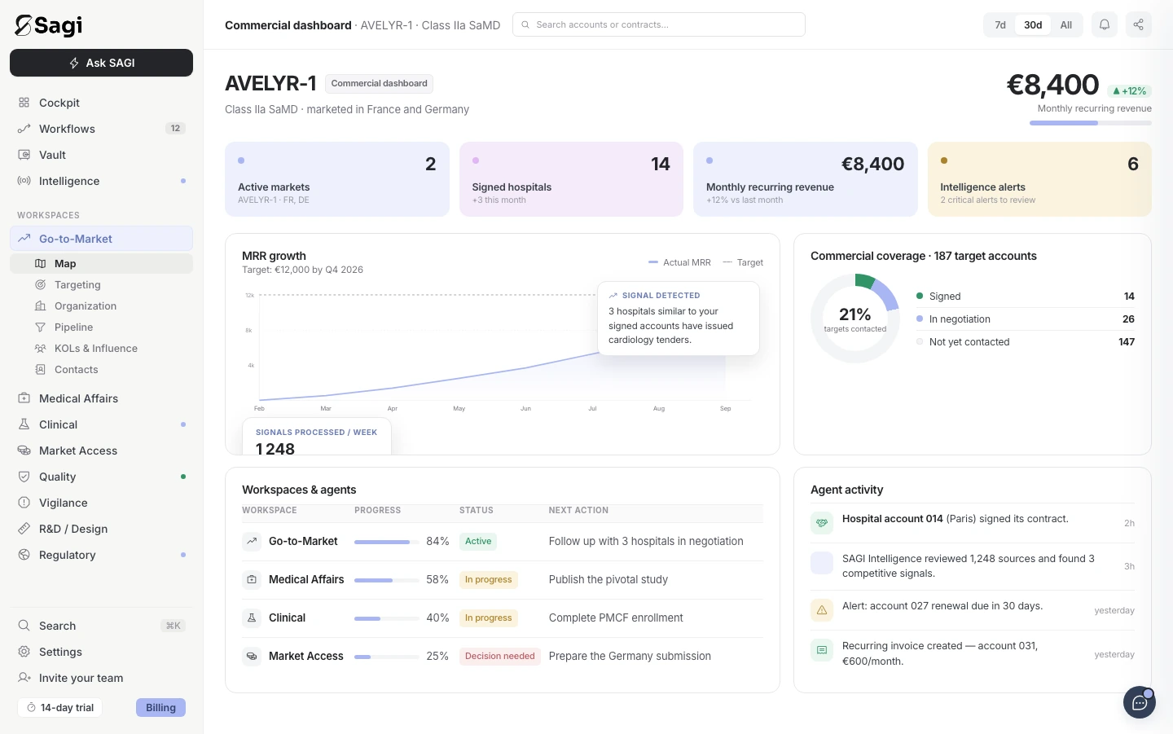
Task: Collapse the Go-to-Market sidebar section
Action: (x=101, y=239)
